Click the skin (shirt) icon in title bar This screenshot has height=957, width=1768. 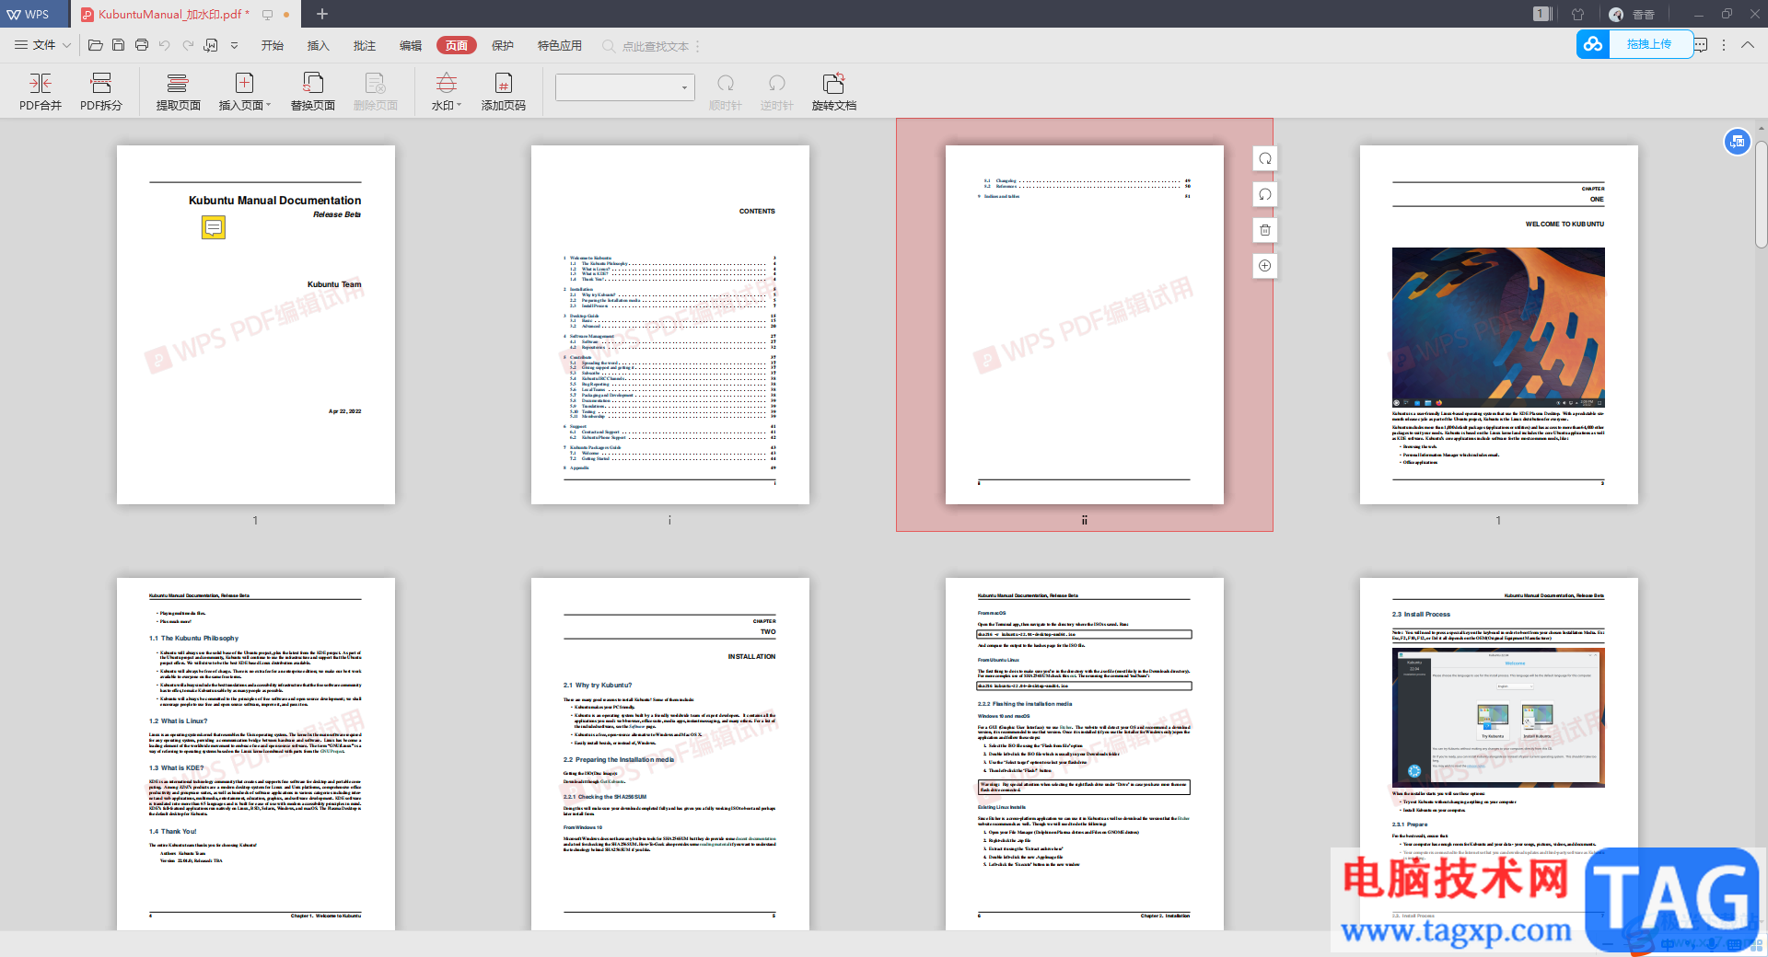pyautogui.click(x=1578, y=14)
